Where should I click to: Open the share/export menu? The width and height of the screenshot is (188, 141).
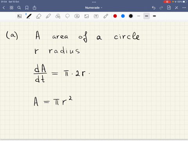tap(34, 8)
